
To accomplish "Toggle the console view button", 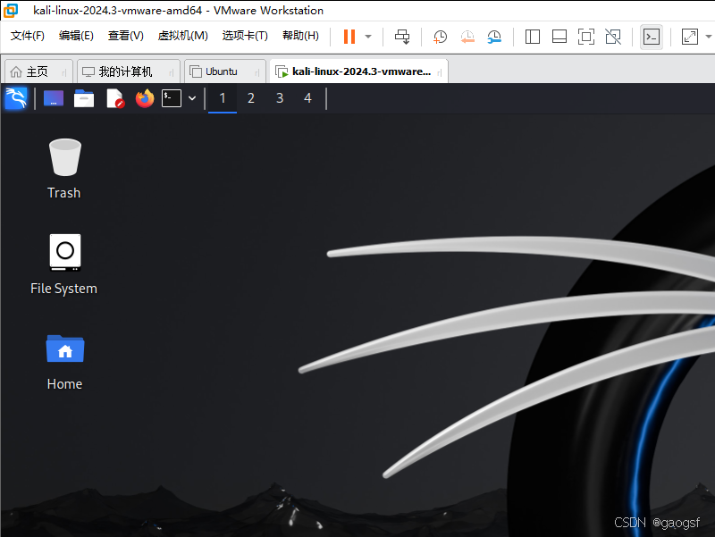I will click(652, 37).
